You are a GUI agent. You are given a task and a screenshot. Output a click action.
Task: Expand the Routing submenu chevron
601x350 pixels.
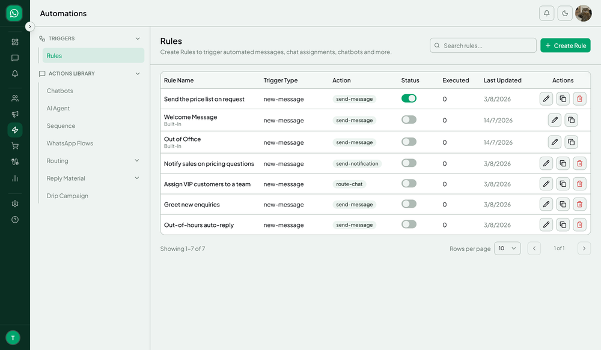137,161
